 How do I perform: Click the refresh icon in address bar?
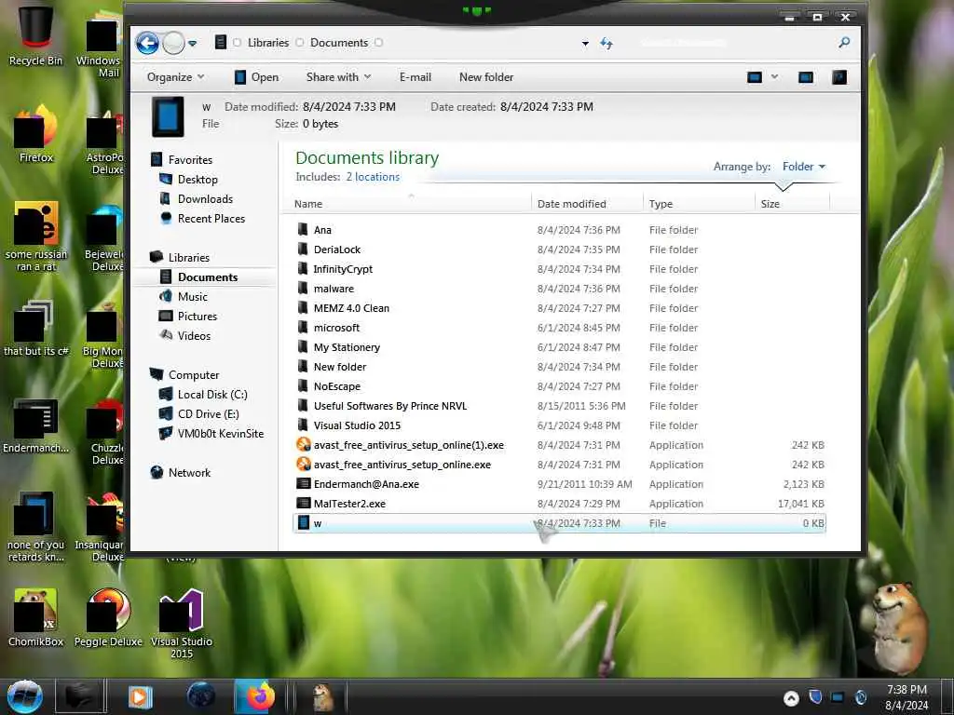[x=606, y=43]
